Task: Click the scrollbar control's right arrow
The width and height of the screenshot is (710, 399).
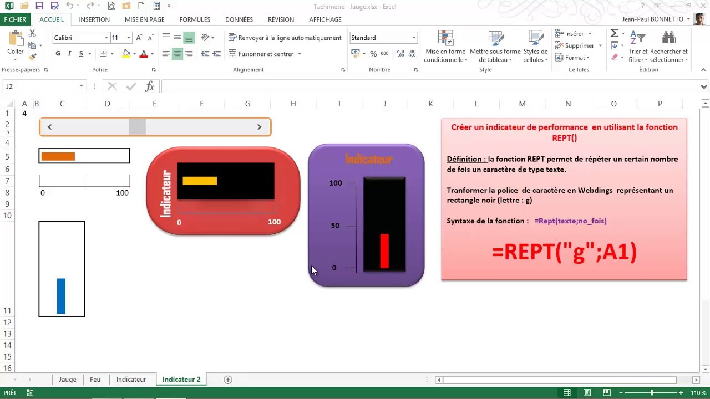Action: pyautogui.click(x=259, y=127)
